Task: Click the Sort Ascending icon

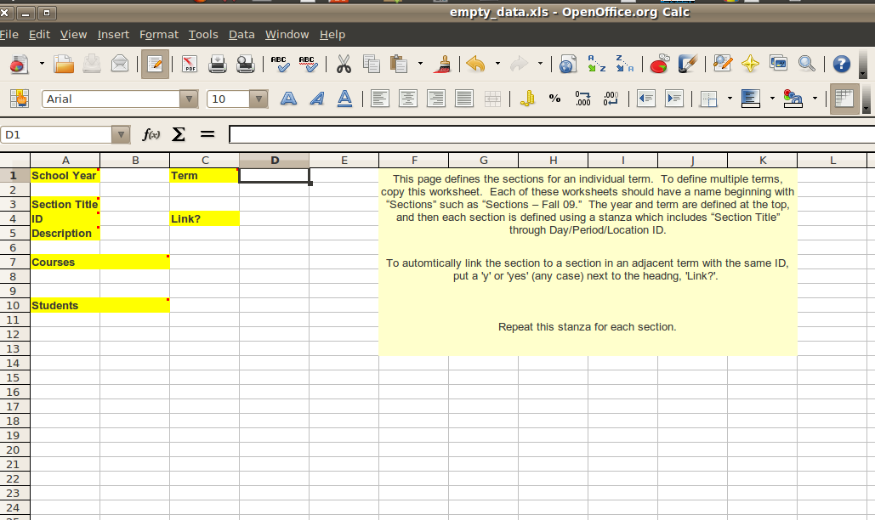Action: 597,65
